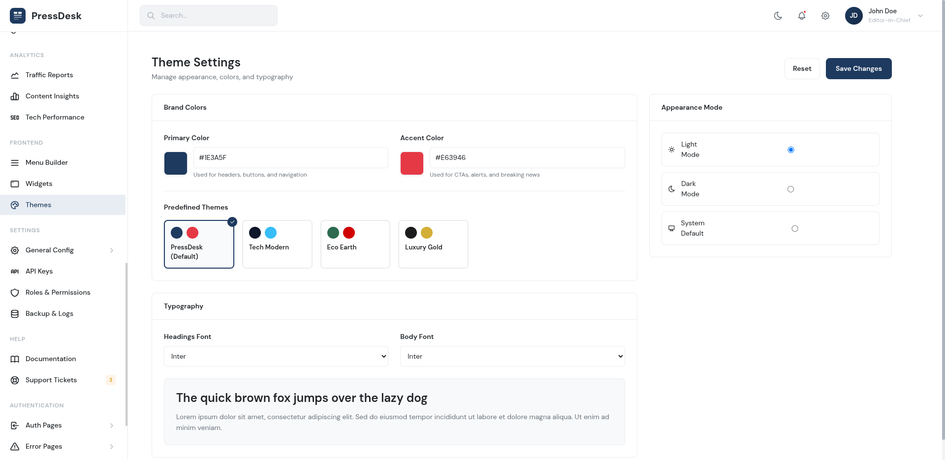Image resolution: width=945 pixels, height=460 pixels.
Task: Click the PressDesk logo icon
Action: pos(18,16)
